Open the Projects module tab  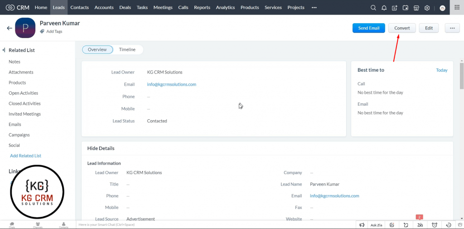click(296, 7)
